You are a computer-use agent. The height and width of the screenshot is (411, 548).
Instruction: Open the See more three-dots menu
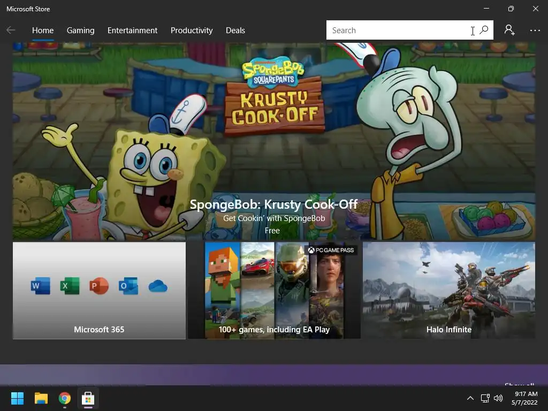point(535,31)
